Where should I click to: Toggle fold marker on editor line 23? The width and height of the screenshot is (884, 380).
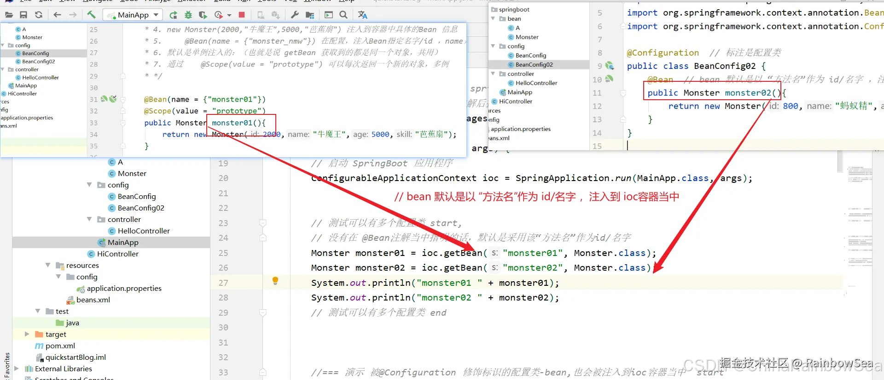pyautogui.click(x=263, y=223)
